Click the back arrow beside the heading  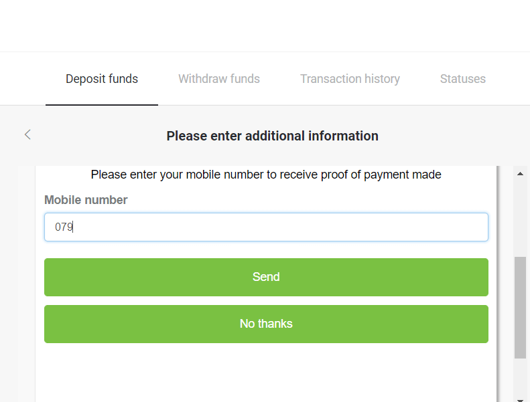[x=27, y=135]
